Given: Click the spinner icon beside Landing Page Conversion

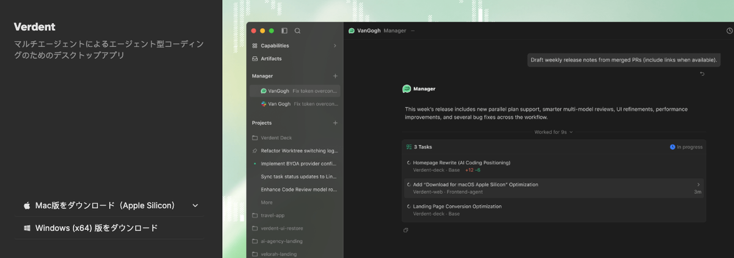Looking at the screenshot, I should 409,207.
